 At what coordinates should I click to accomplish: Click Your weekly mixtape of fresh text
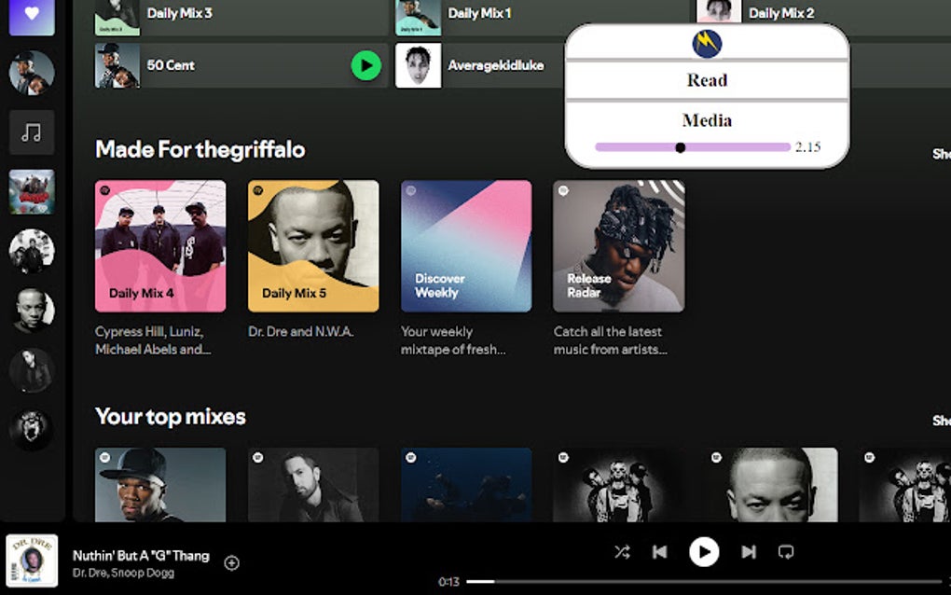(x=453, y=340)
